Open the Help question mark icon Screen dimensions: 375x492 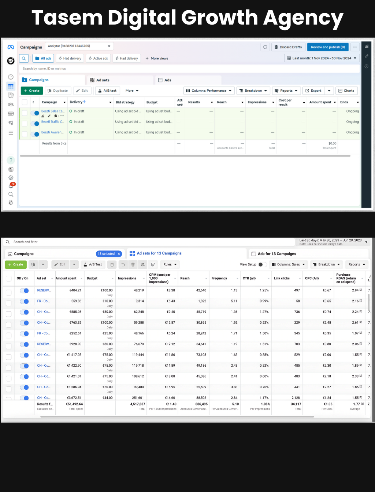click(11, 160)
